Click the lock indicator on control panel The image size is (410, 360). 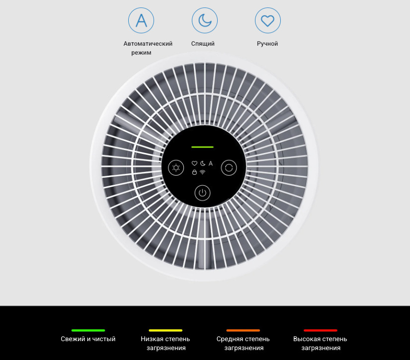click(195, 172)
